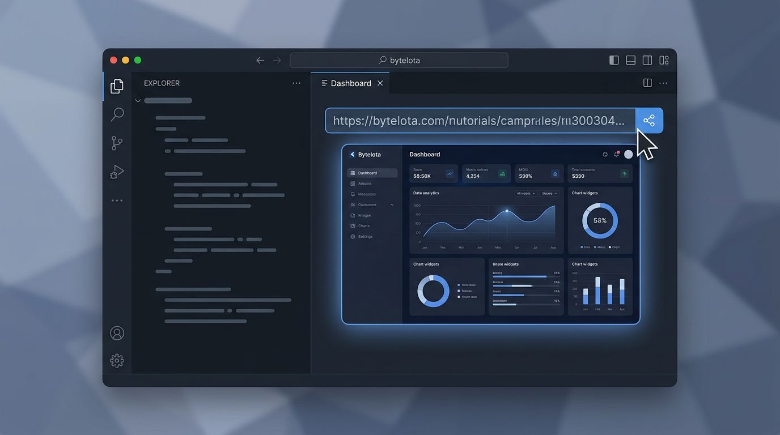Open the Customize Layout icon in title bar
780x435 pixels.
(x=664, y=60)
